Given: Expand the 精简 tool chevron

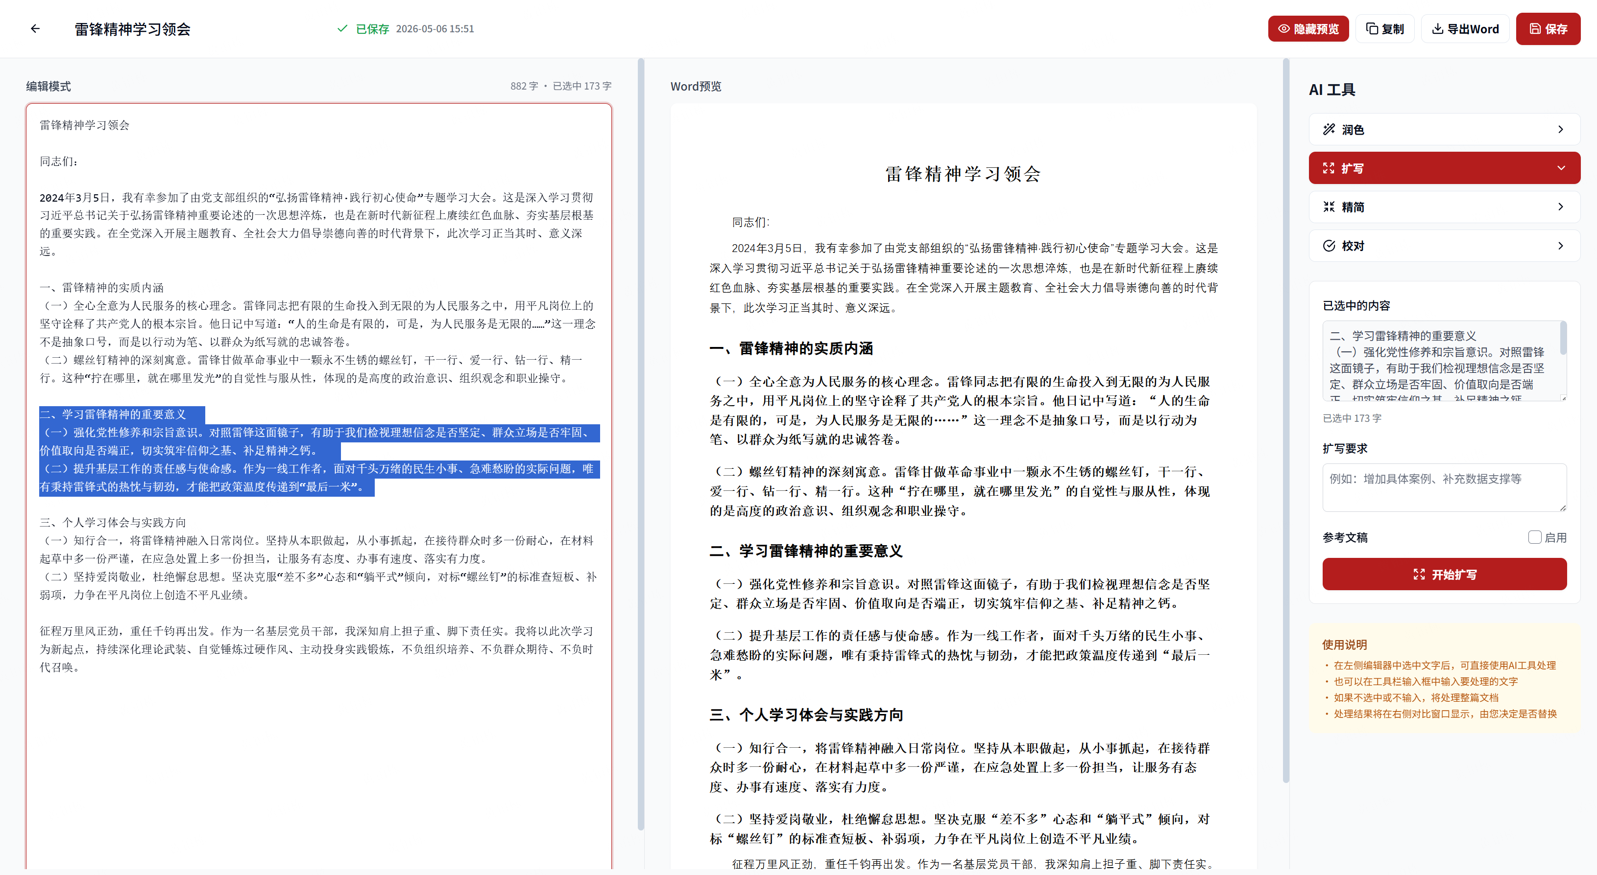Looking at the screenshot, I should click(1561, 207).
